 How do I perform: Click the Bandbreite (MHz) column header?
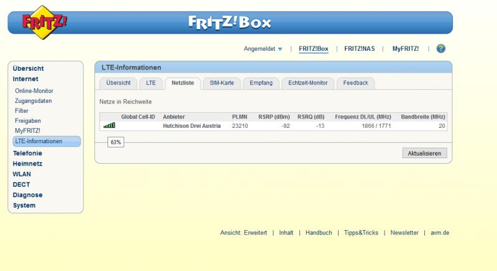(423, 117)
